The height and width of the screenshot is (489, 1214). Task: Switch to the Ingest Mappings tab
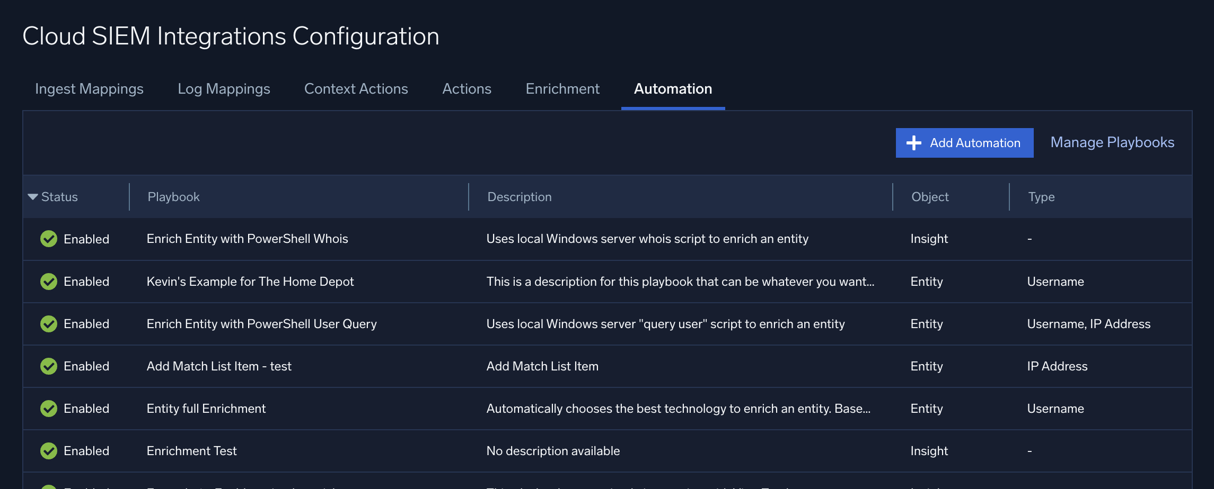89,89
